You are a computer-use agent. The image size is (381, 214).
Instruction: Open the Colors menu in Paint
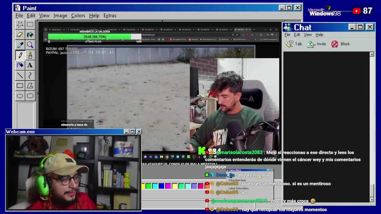point(78,15)
